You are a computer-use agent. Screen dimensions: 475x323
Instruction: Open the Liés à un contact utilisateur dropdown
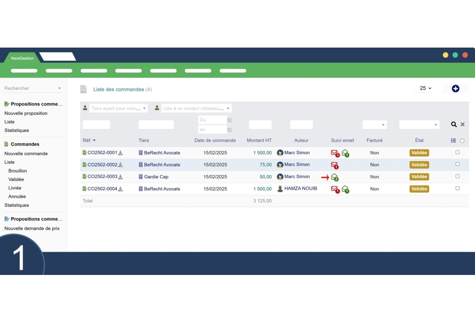click(196, 108)
